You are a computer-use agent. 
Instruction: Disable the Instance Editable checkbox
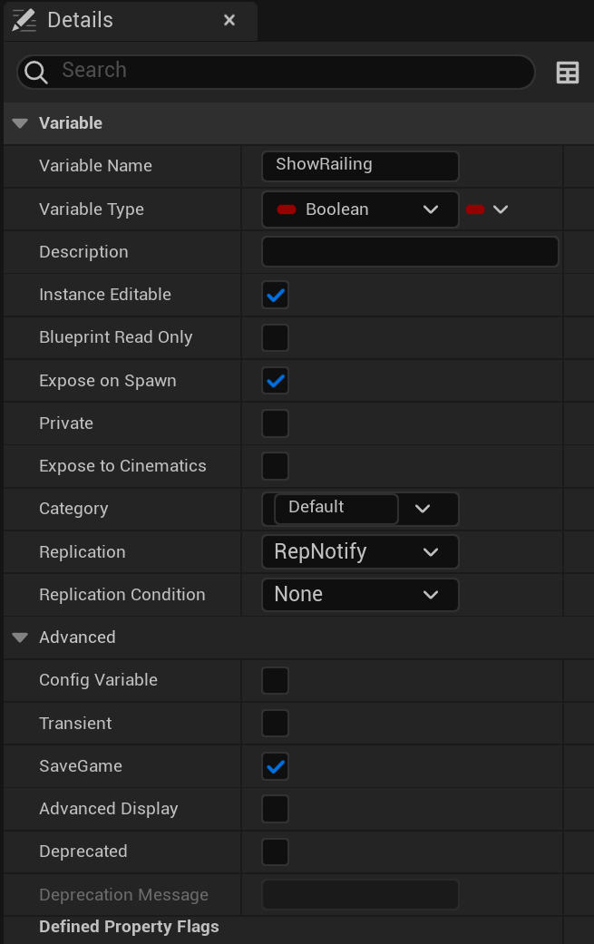tap(276, 296)
